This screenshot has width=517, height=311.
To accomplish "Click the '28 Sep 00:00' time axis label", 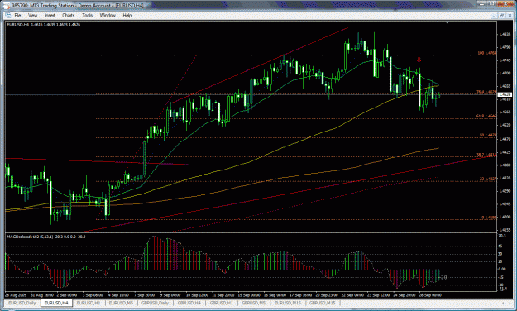I will click(x=431, y=295).
